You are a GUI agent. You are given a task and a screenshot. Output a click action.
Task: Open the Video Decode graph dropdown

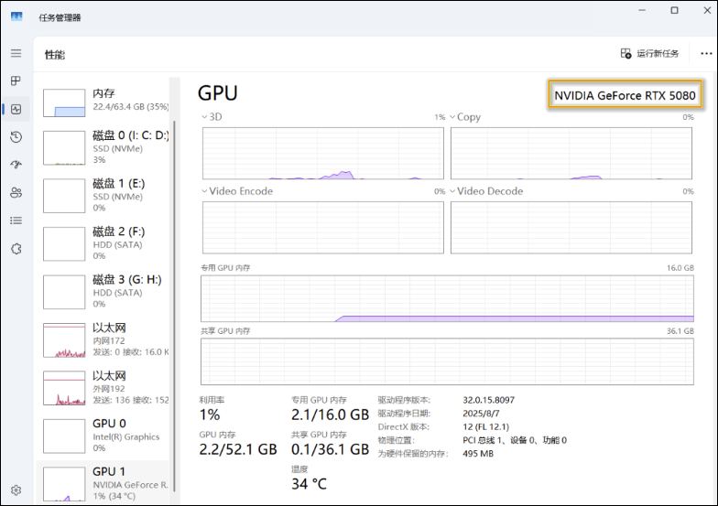pos(453,191)
